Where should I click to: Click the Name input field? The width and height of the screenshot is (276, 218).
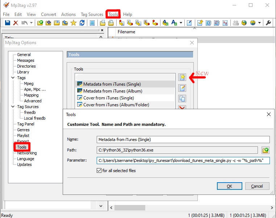point(183,140)
